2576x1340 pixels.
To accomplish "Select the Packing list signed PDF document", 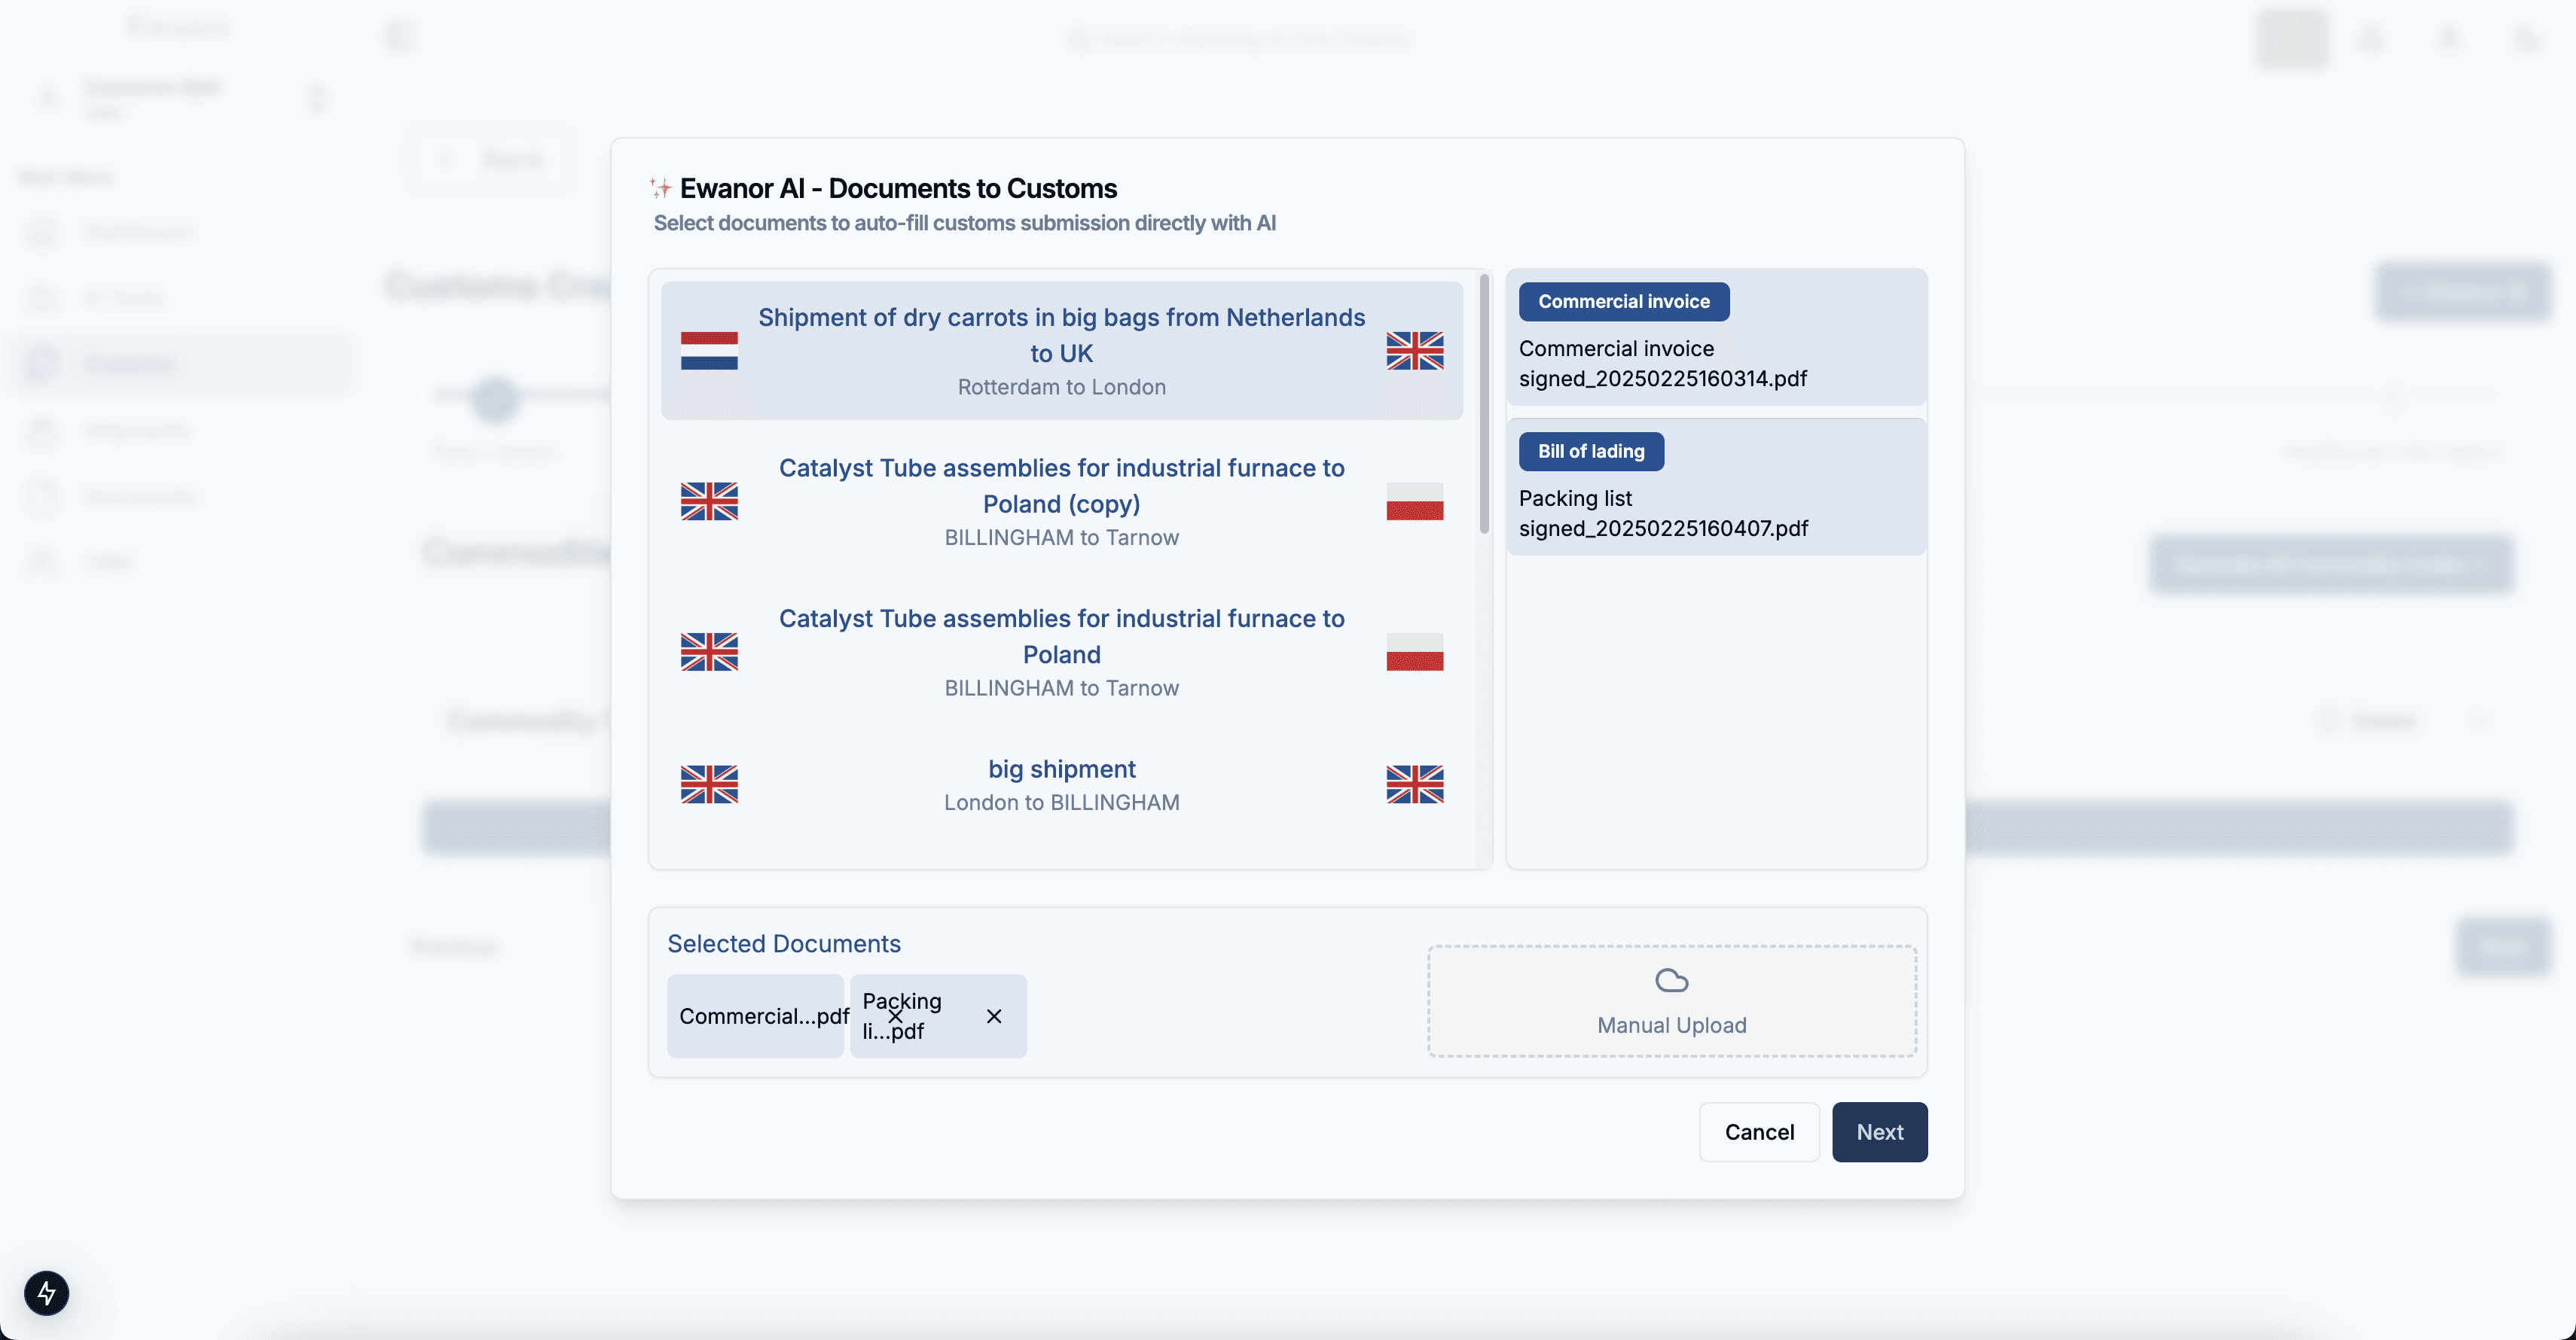I will [x=1716, y=488].
